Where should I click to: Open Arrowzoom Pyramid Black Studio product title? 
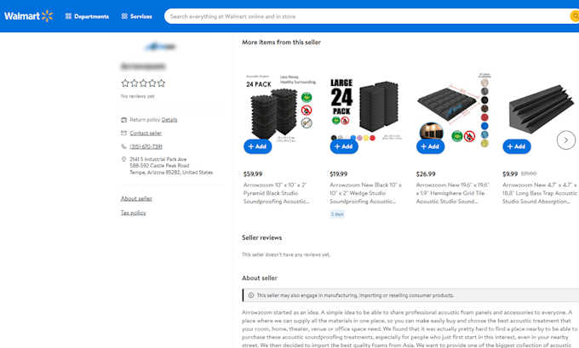(x=276, y=193)
